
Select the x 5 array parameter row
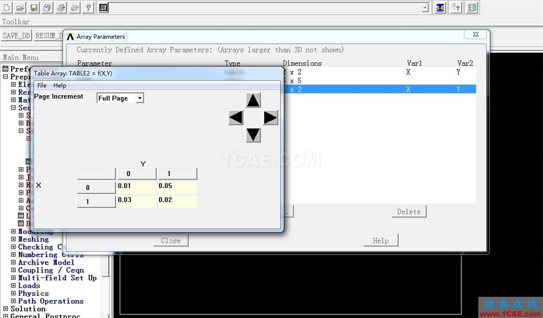[x=380, y=80]
